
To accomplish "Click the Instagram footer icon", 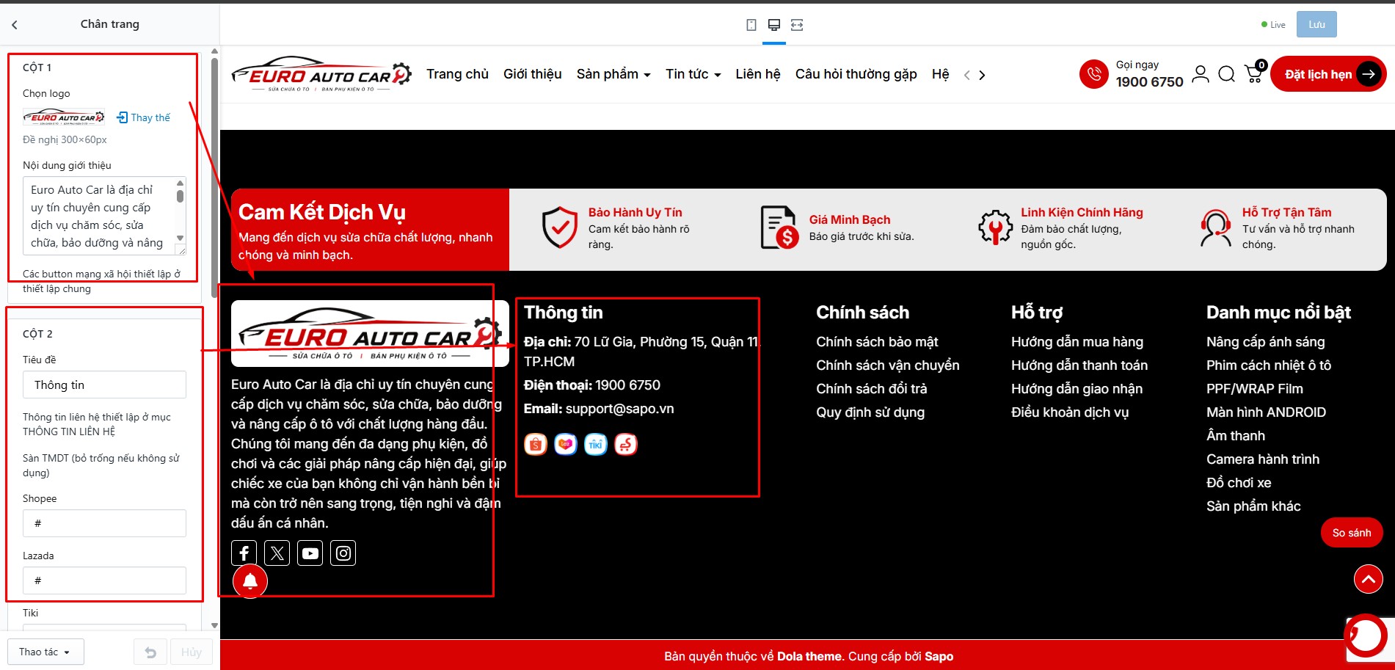I will click(x=343, y=553).
